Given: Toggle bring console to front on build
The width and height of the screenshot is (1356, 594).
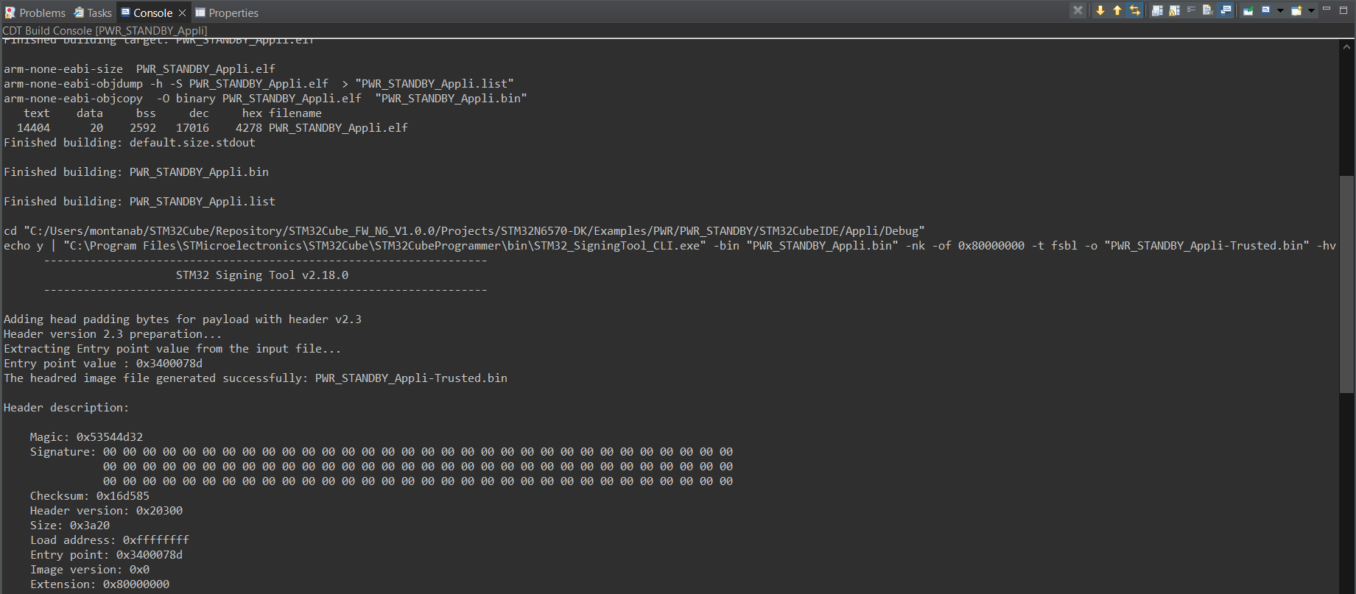Looking at the screenshot, I should (1226, 10).
